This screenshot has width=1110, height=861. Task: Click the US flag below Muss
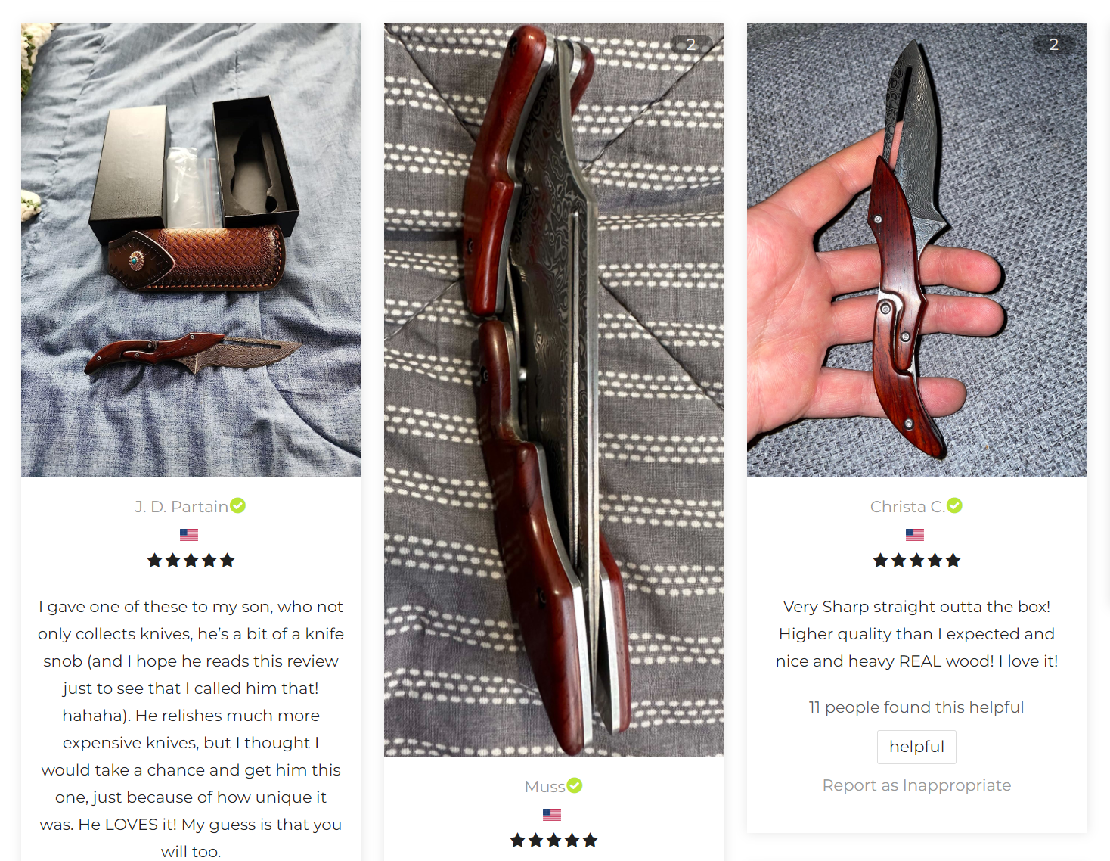pyautogui.click(x=552, y=815)
